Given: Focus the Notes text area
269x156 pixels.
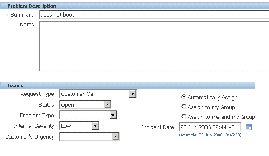Looking at the screenshot, I should tap(154, 46).
